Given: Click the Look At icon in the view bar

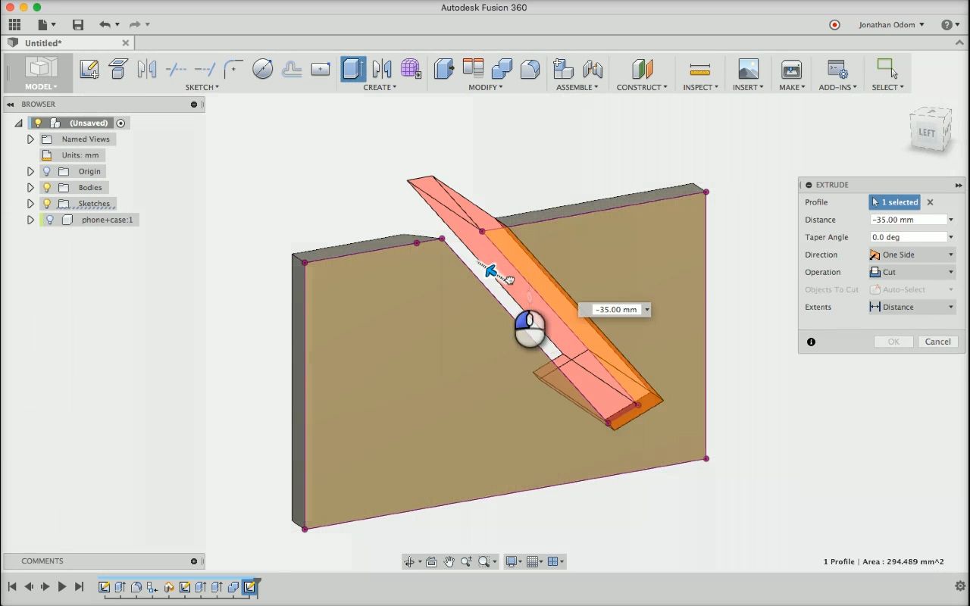Looking at the screenshot, I should 431,561.
